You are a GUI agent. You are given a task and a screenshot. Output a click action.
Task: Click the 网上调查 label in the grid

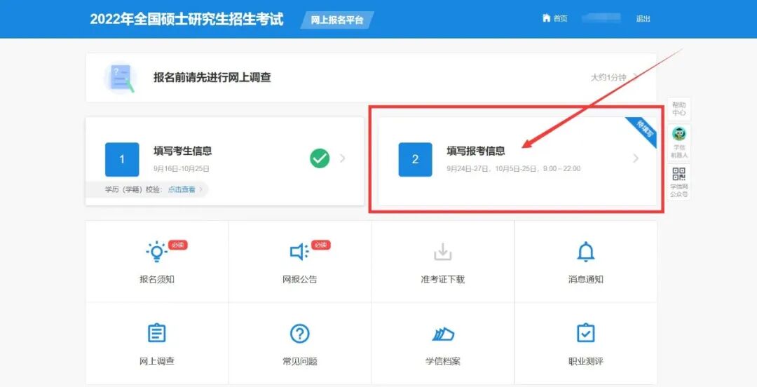[x=157, y=361]
